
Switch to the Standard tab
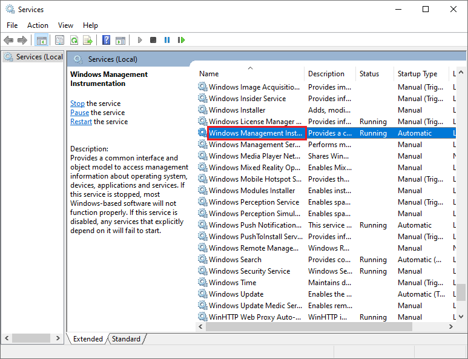click(x=127, y=338)
